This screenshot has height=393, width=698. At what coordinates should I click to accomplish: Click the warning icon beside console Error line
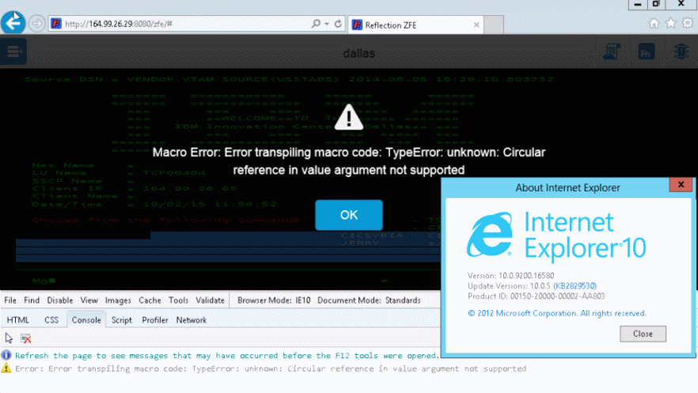click(x=6, y=368)
